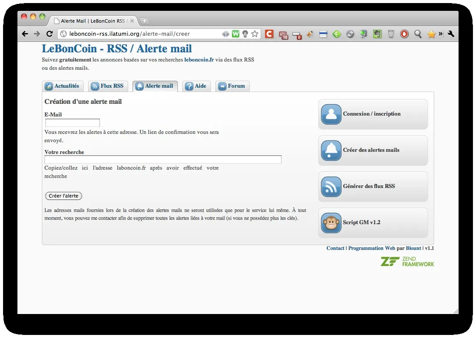Click the green W extension icon
476x338 pixels.
235,34
